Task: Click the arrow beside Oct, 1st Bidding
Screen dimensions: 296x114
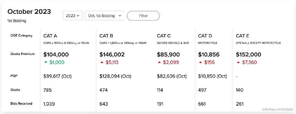Action: coord(120,16)
